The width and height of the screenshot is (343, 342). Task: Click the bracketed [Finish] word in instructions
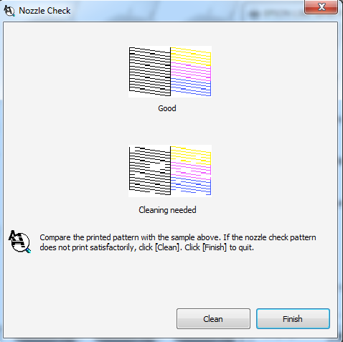click(215, 247)
